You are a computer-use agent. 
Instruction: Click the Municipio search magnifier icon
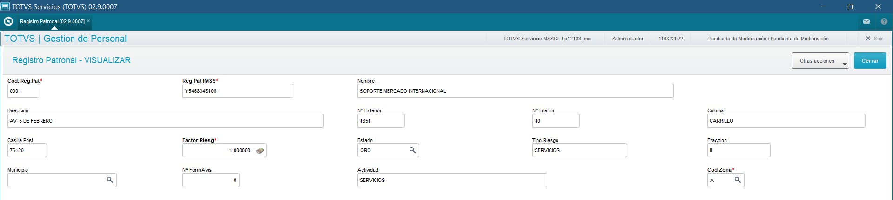point(110,180)
